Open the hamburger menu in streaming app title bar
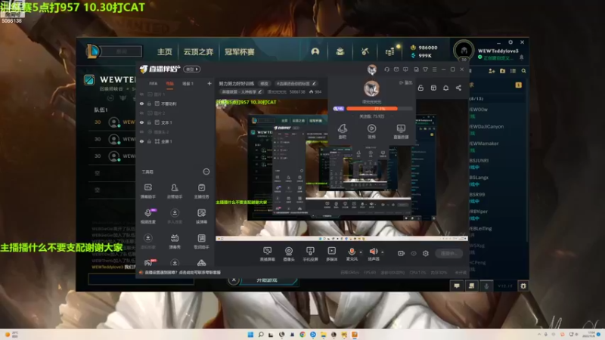605x340 pixels. (x=434, y=70)
